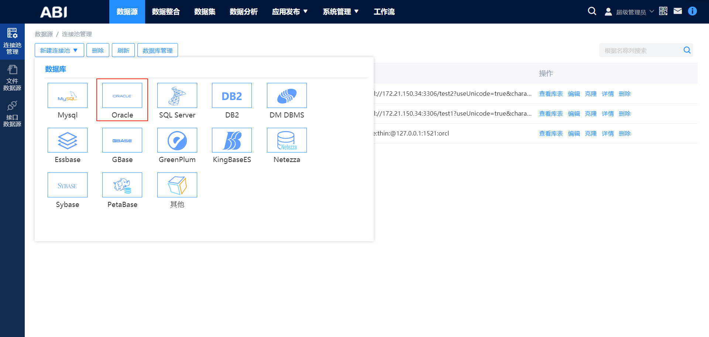Choose the 其他 (other) database icon
This screenshot has height=337, width=709.
(x=177, y=185)
